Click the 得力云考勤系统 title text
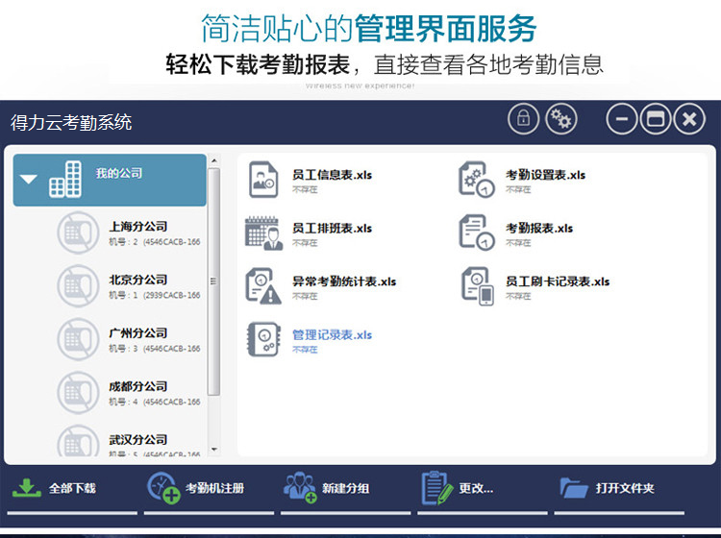Viewport: 721px width, 538px height. 71,122
